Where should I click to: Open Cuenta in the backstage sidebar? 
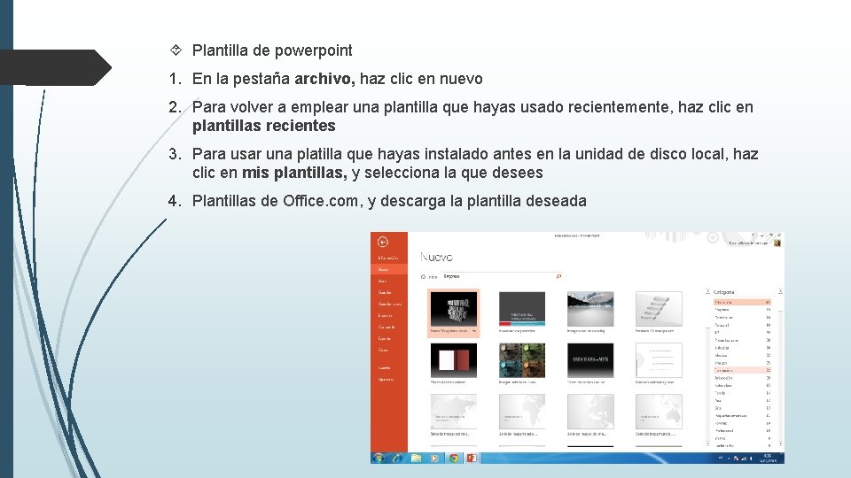pyautogui.click(x=384, y=367)
